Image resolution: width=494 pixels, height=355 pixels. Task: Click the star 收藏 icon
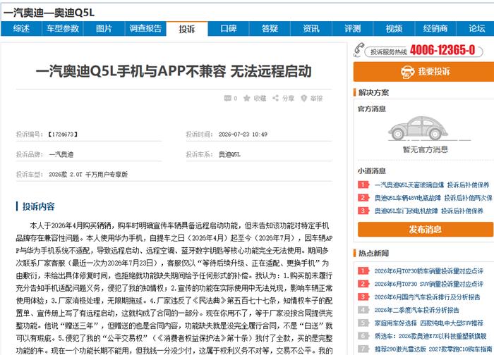(x=247, y=99)
